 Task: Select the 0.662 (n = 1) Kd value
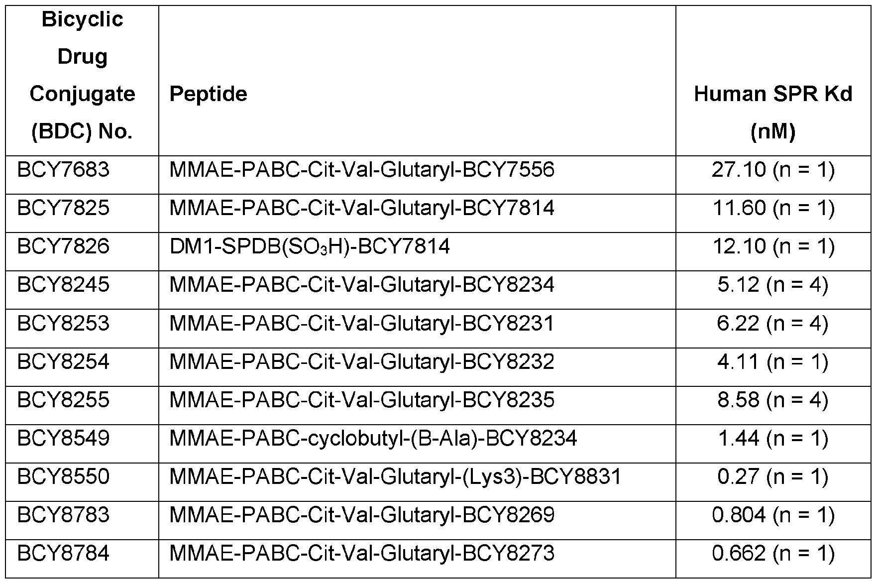773,554
